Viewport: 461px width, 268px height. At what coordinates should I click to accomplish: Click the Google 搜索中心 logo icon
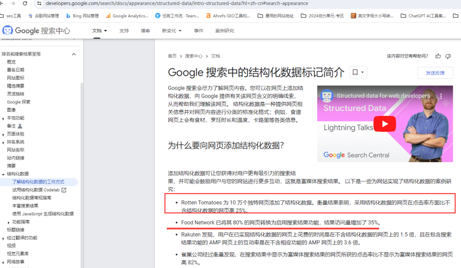7,30
